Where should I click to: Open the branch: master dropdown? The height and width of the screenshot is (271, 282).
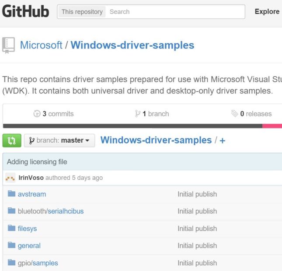pos(59,141)
